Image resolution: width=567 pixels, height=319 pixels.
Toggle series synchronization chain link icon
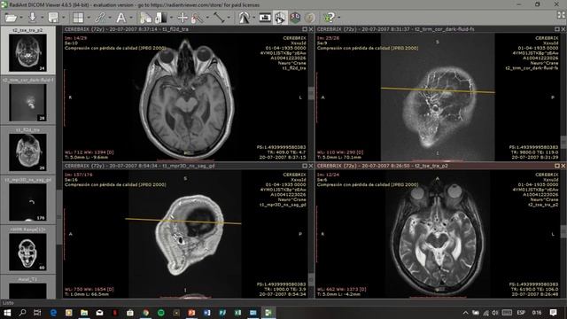coord(100,18)
